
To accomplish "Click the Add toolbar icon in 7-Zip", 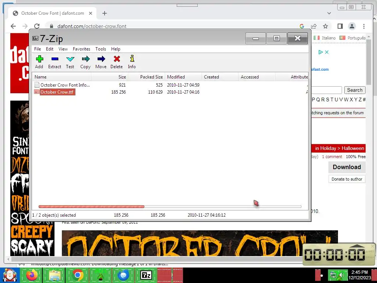I will pyautogui.click(x=39, y=62).
